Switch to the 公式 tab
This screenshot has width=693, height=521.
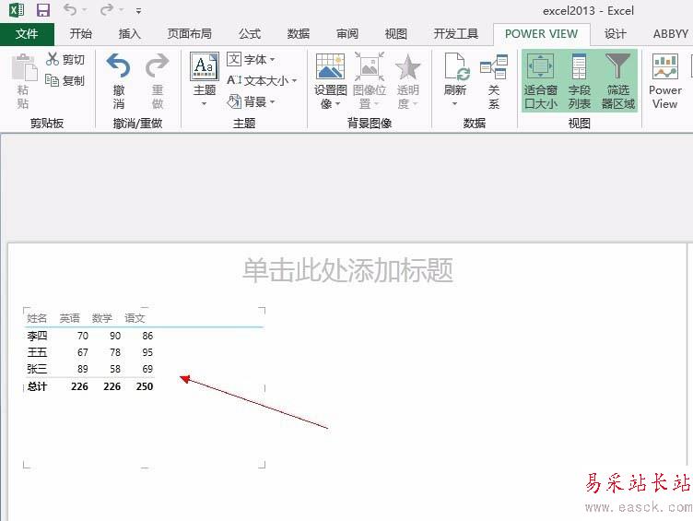click(x=250, y=33)
